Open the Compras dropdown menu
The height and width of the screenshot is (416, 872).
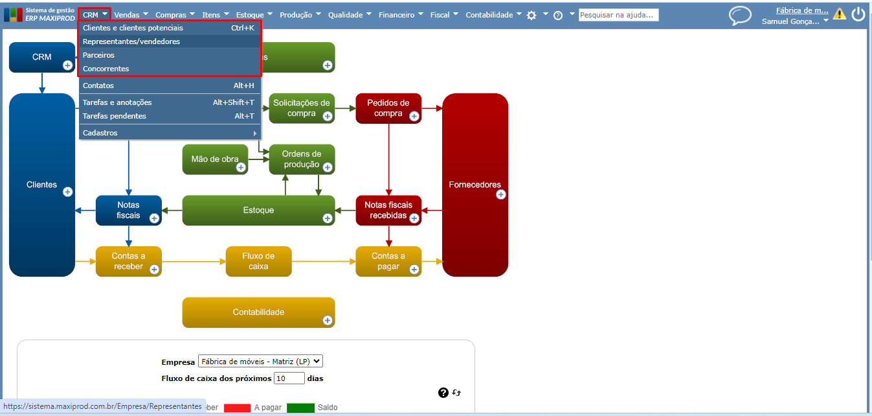pos(175,15)
